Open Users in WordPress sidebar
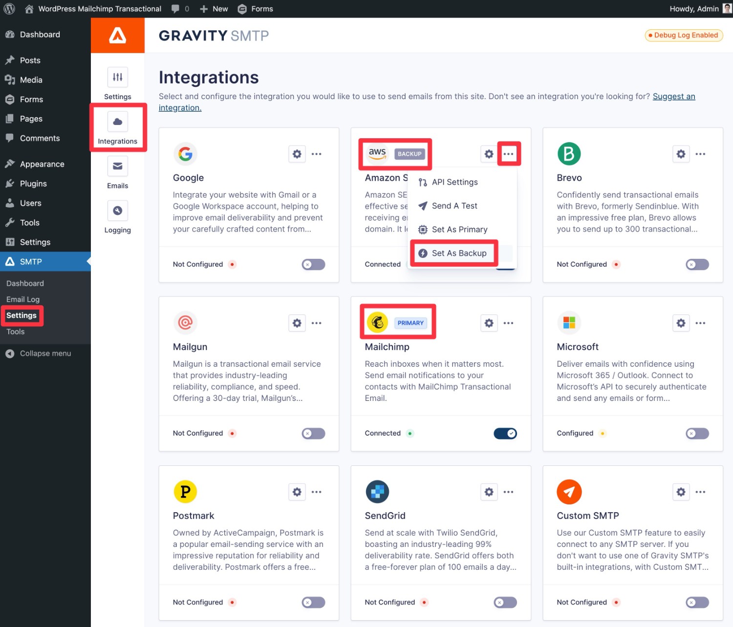733x627 pixels. click(45, 203)
